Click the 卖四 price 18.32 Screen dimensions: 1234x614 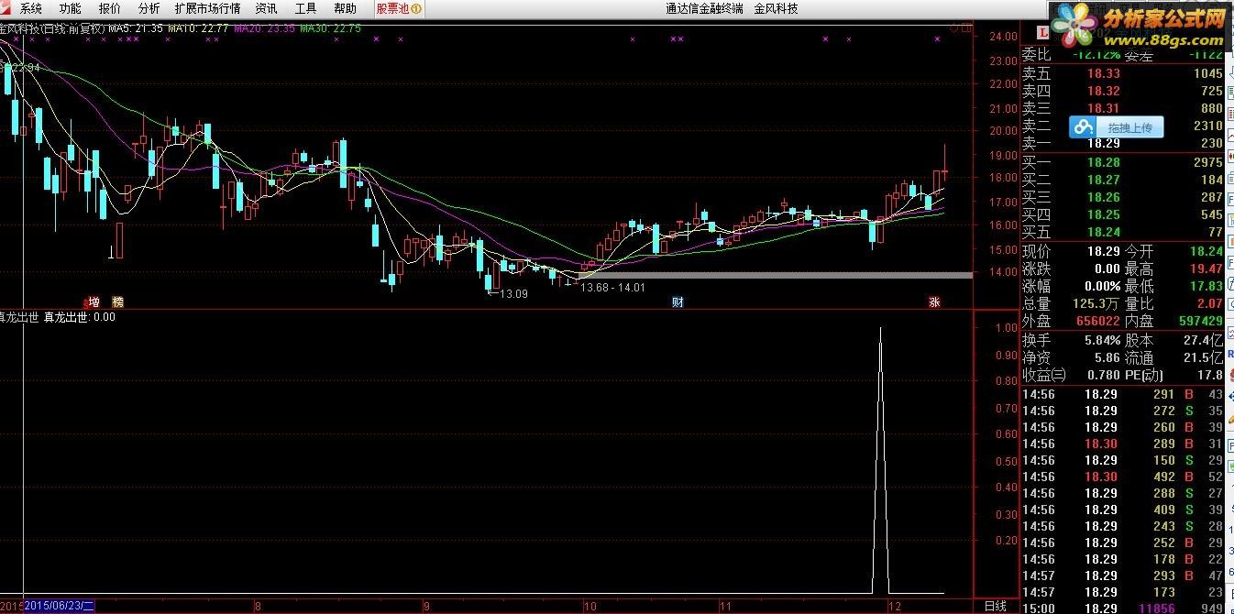[1103, 91]
